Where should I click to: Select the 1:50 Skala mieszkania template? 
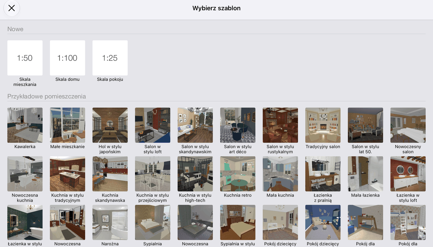(x=25, y=58)
